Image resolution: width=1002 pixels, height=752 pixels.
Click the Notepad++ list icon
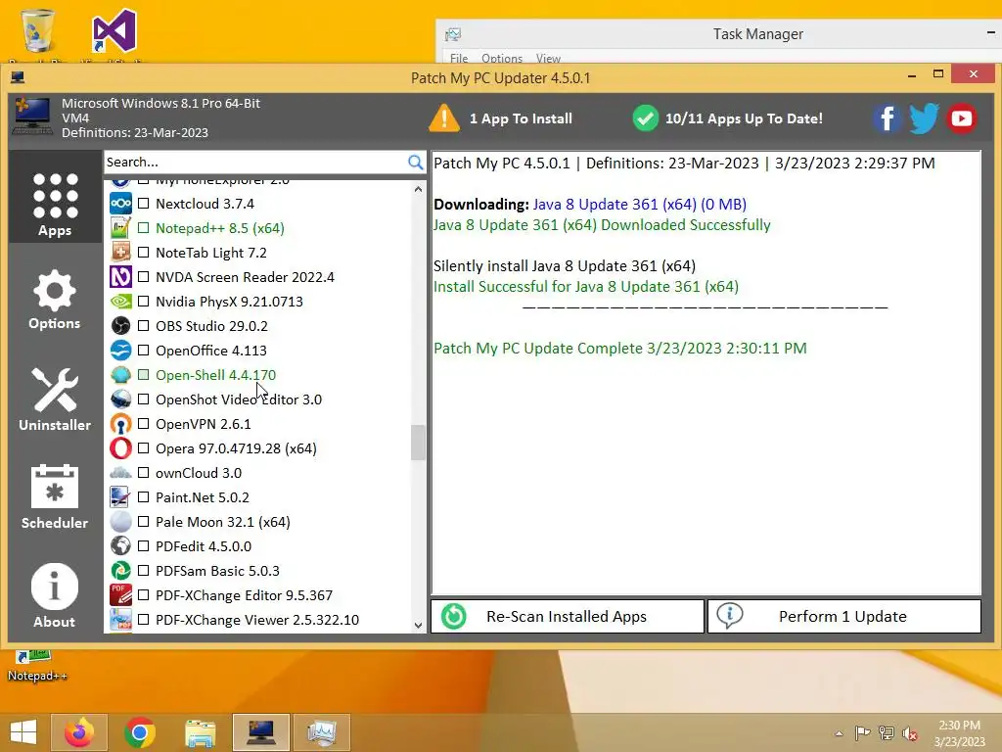[120, 228]
